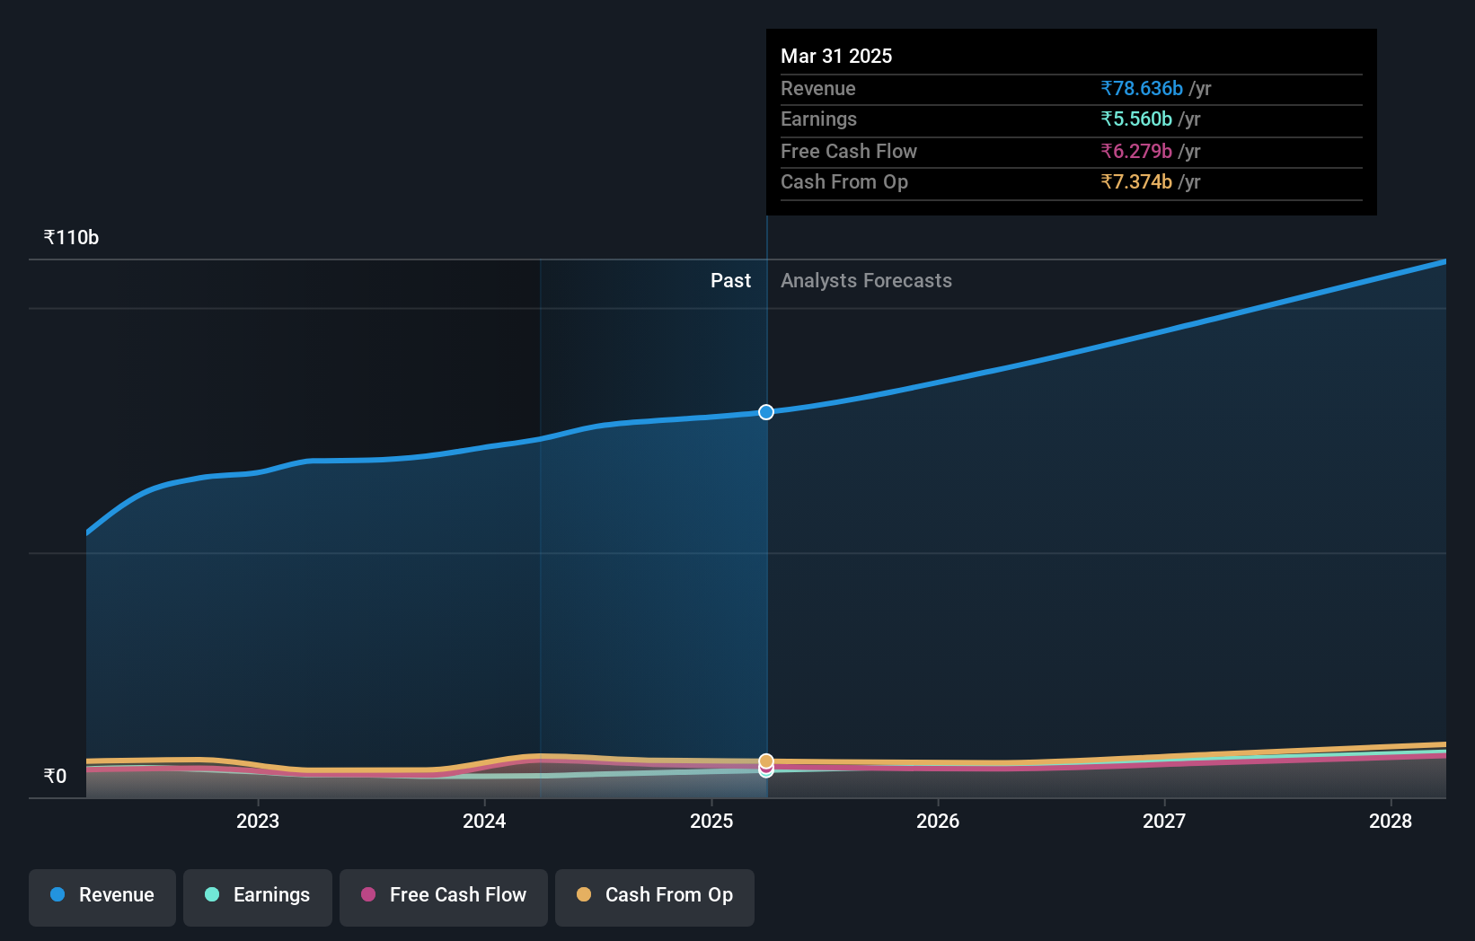Click the Cash From Op legend button

click(655, 896)
